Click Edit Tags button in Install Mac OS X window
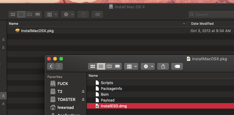 [x=97, y=14]
